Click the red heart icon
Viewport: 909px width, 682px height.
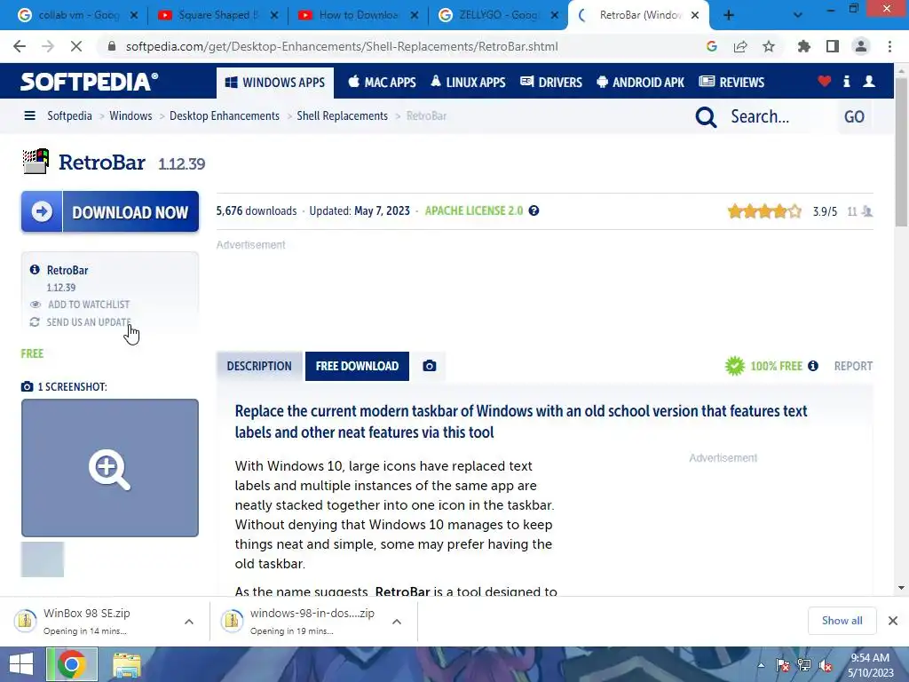(x=824, y=82)
